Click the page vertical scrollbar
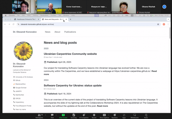Viewport: 172px width, 119px height. 170,33
